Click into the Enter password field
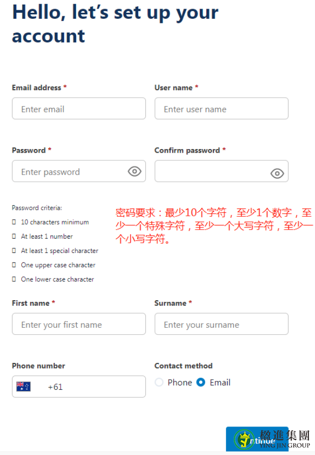Image resolution: width=315 pixels, height=455 pixels. 79,171
